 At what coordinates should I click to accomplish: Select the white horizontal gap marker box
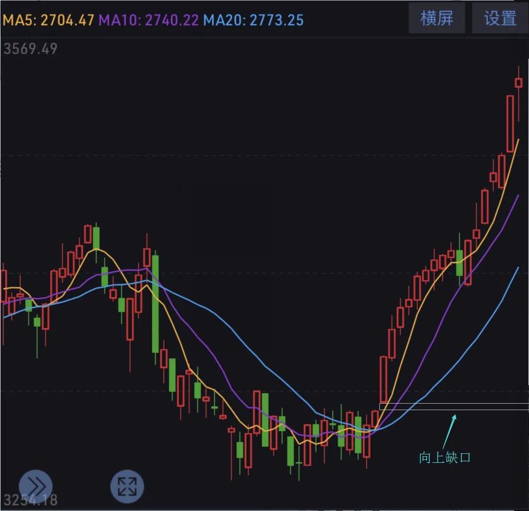pyautogui.click(x=453, y=407)
